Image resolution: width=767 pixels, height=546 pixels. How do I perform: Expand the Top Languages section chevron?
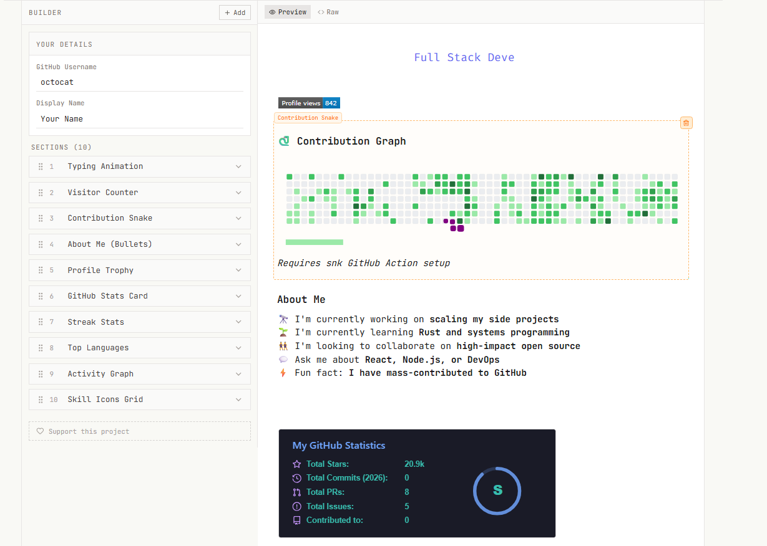click(238, 348)
